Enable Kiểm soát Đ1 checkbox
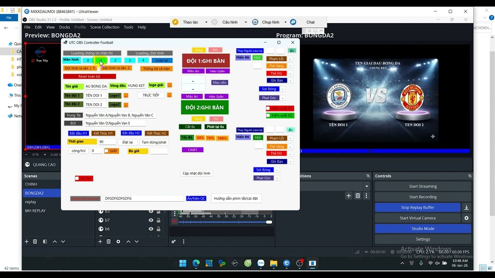 (x=268, y=108)
